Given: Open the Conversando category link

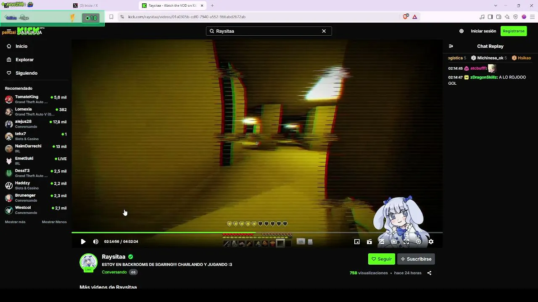Looking at the screenshot, I should (x=114, y=272).
